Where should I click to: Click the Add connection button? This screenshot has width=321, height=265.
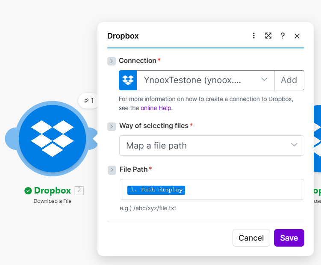[x=289, y=80]
